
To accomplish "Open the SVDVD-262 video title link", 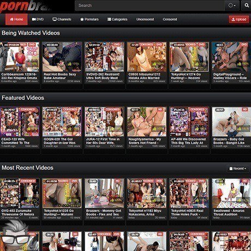I will pyautogui.click(x=103, y=76).
